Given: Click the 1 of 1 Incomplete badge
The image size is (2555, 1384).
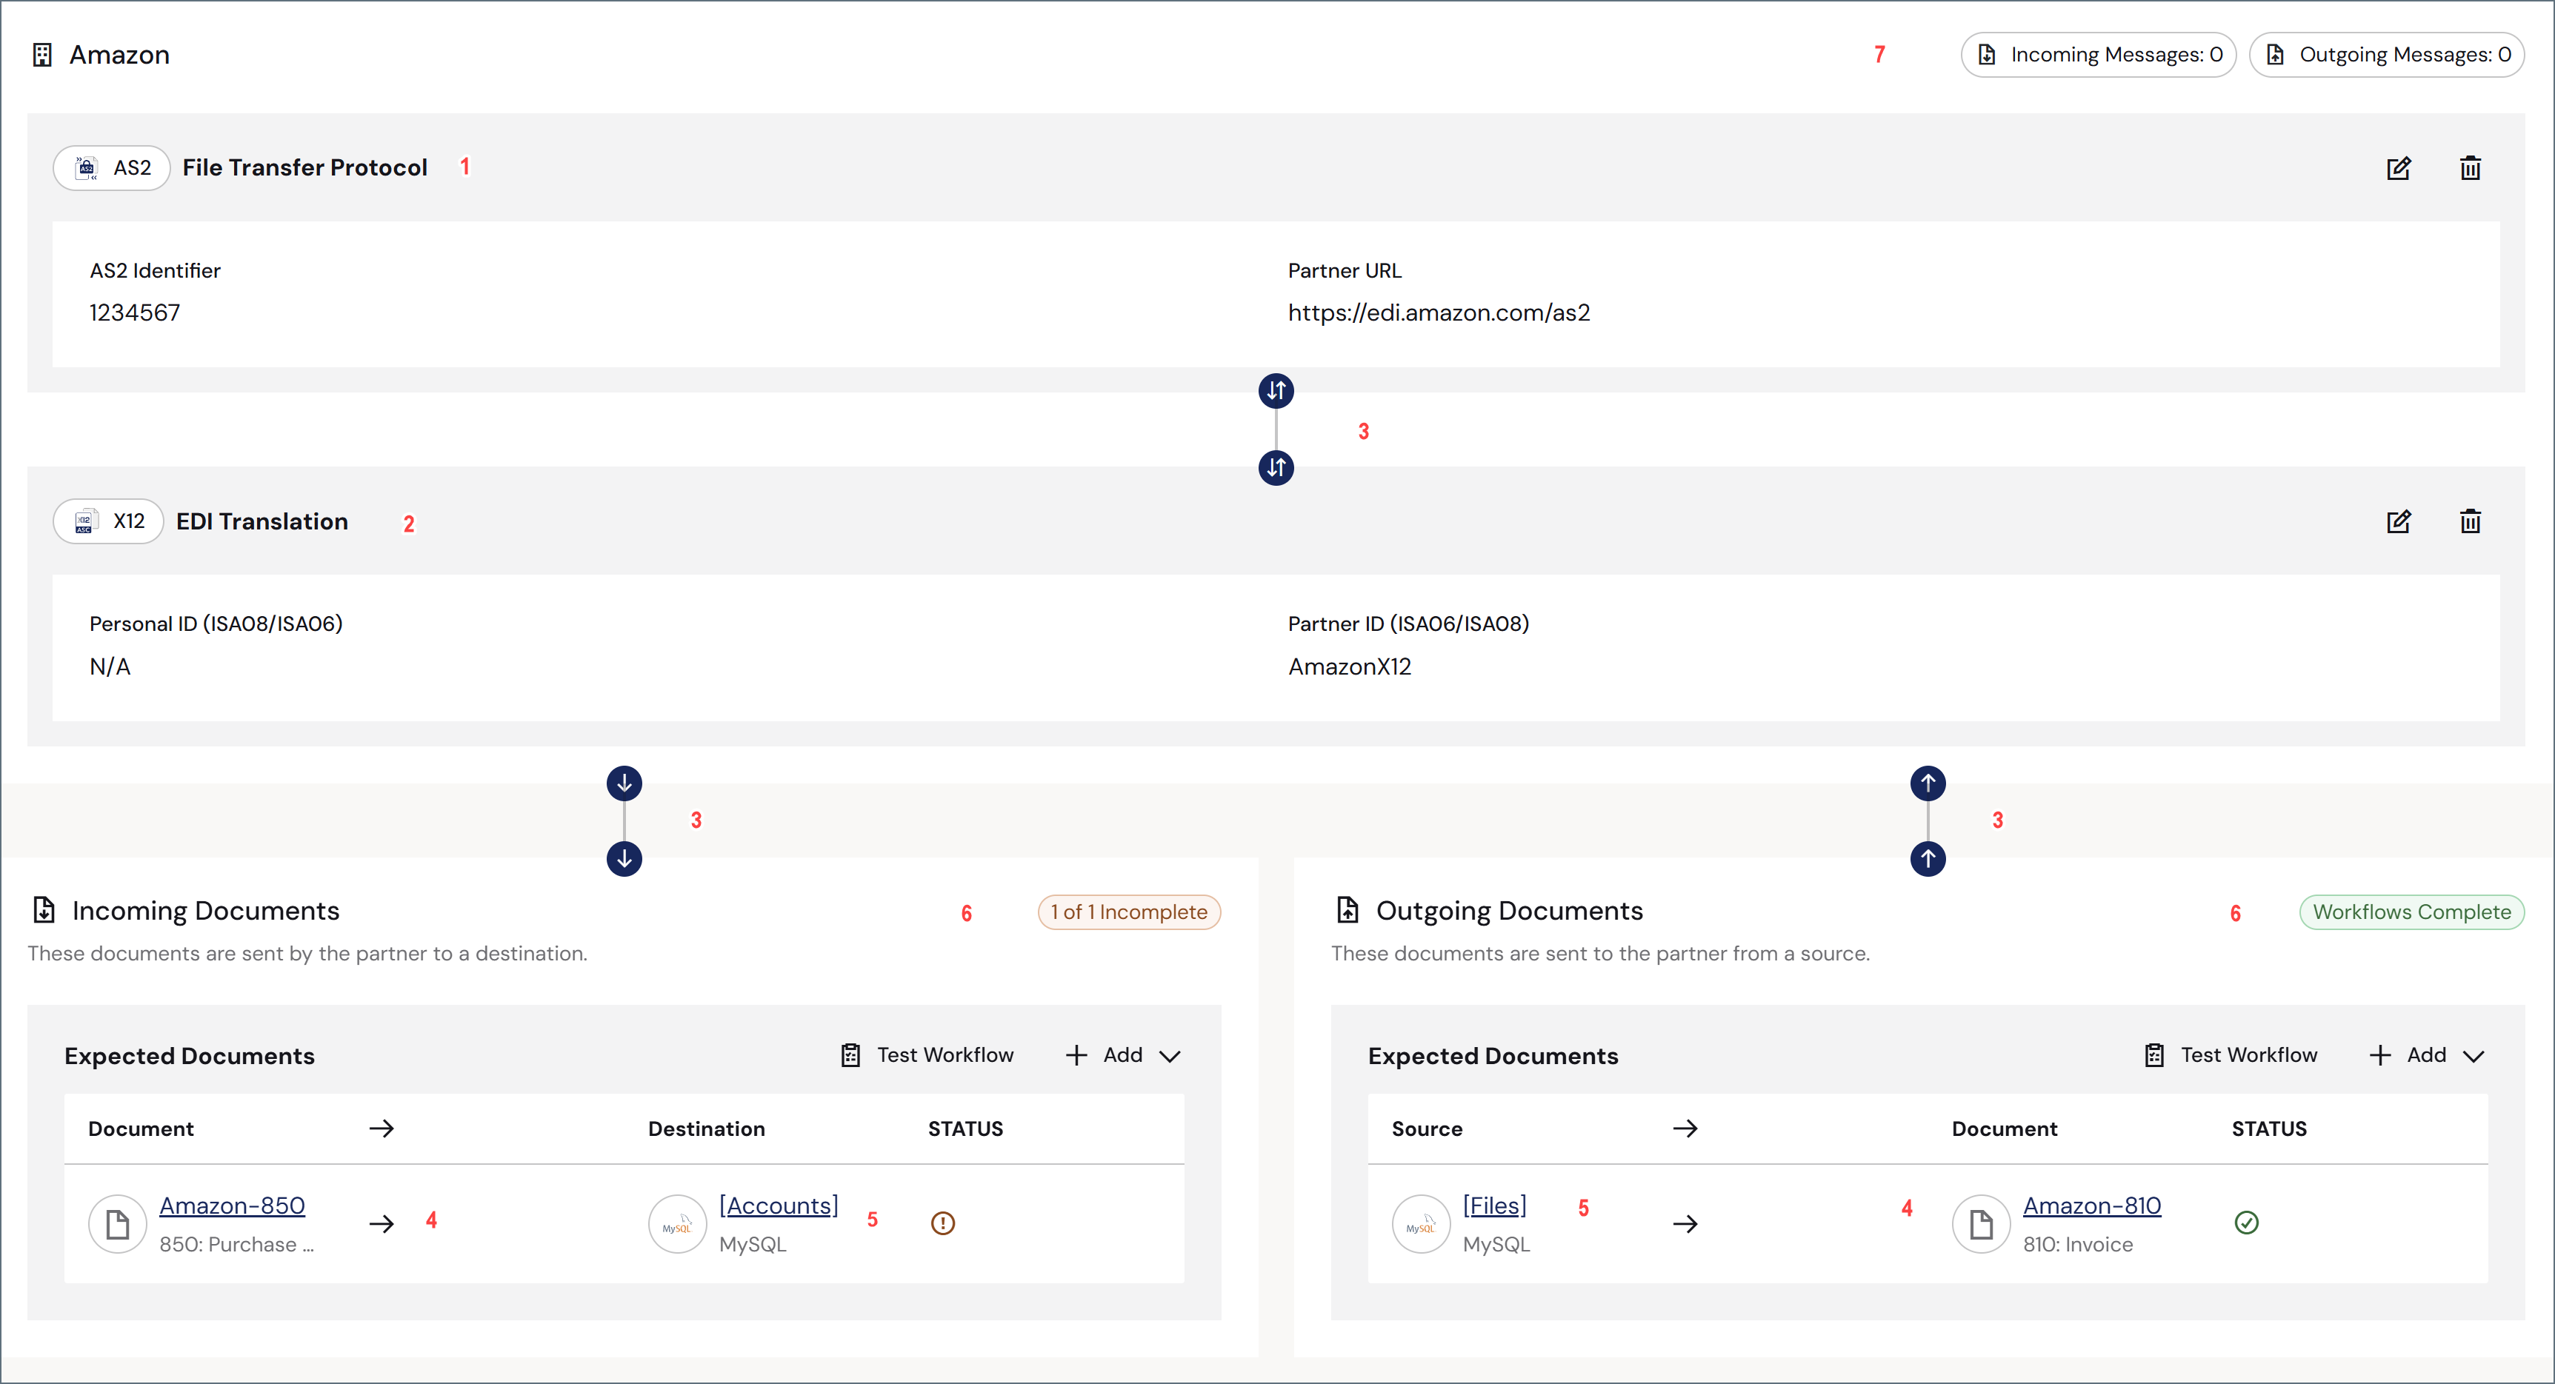Looking at the screenshot, I should pyautogui.click(x=1129, y=912).
